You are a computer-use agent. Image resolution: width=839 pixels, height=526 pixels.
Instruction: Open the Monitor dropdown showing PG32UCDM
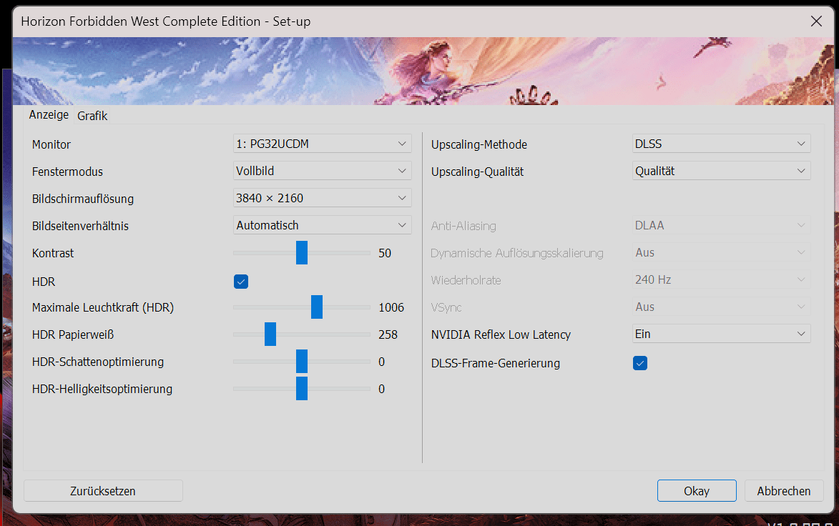[322, 144]
